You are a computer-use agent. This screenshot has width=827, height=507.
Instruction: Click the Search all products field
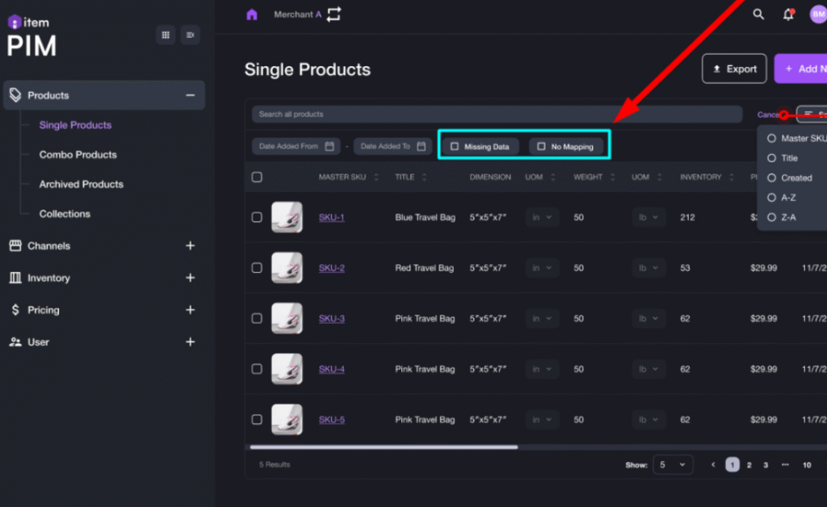click(496, 115)
